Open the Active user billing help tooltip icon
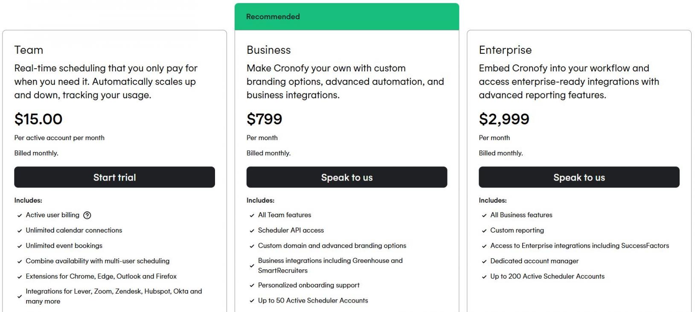 pos(87,216)
